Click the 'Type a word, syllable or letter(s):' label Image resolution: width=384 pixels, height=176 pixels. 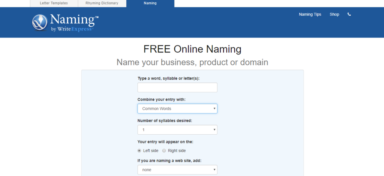[x=168, y=78]
